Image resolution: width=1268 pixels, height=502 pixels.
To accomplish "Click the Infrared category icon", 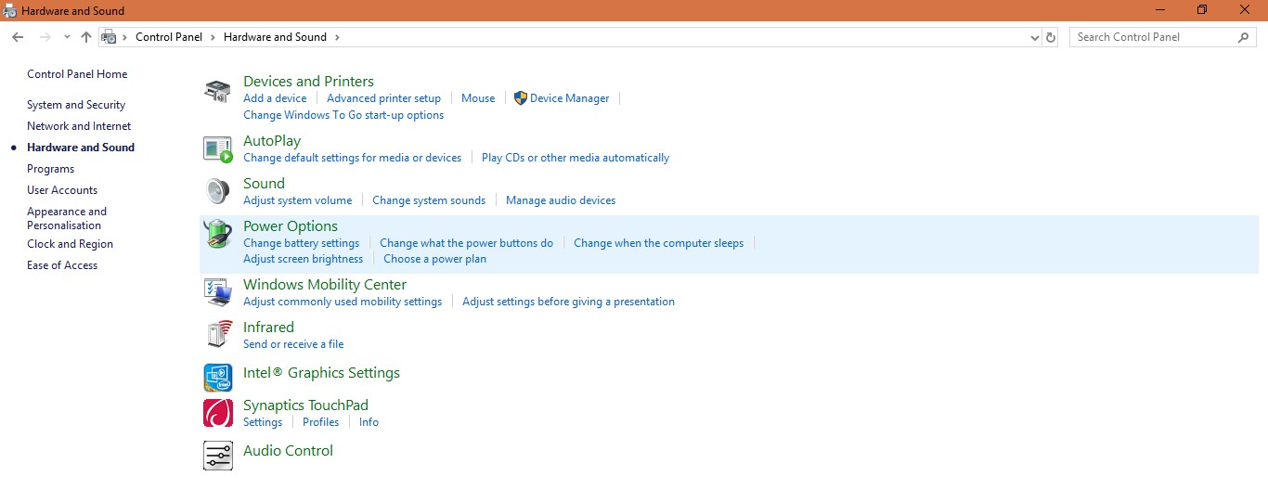I will coord(219,334).
